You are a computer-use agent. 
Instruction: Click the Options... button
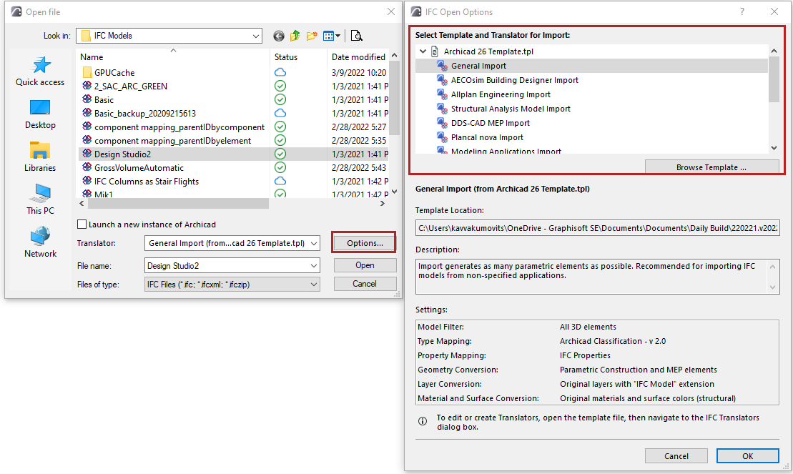coord(365,243)
